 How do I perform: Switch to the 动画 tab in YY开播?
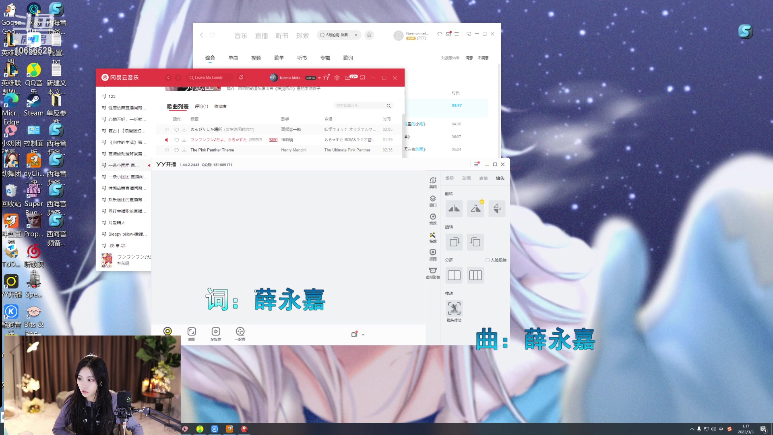point(466,178)
